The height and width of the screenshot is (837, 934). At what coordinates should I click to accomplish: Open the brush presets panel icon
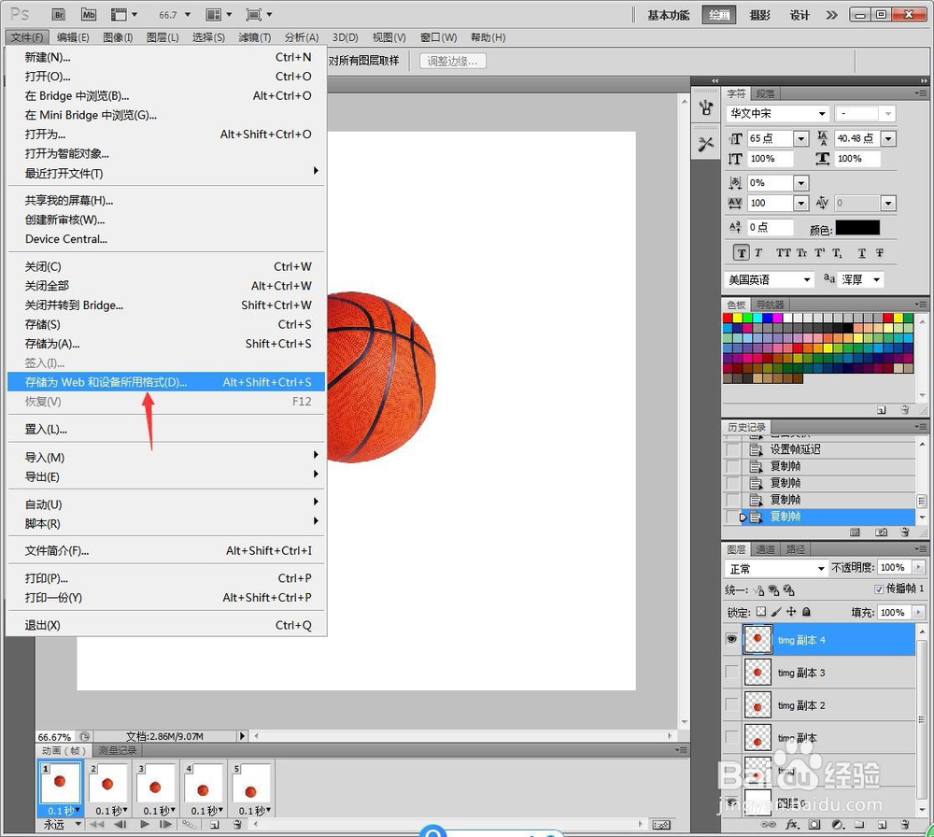click(x=706, y=107)
